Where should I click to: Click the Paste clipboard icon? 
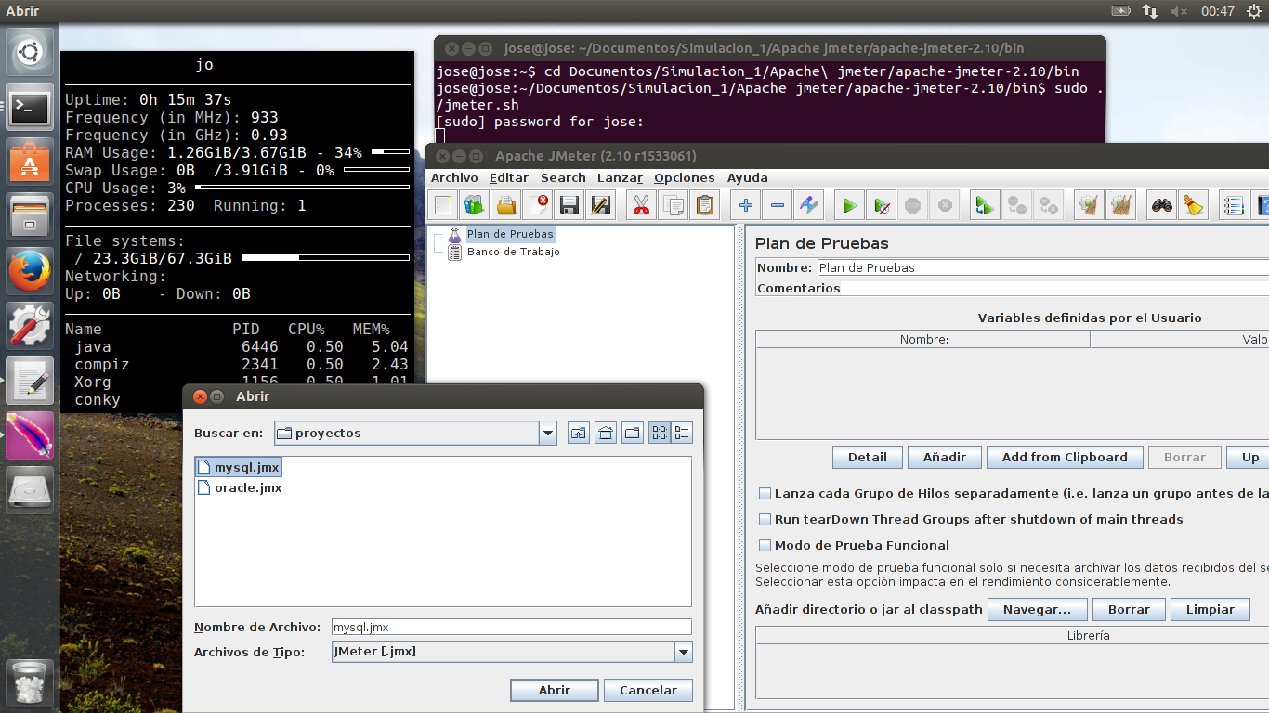[705, 205]
